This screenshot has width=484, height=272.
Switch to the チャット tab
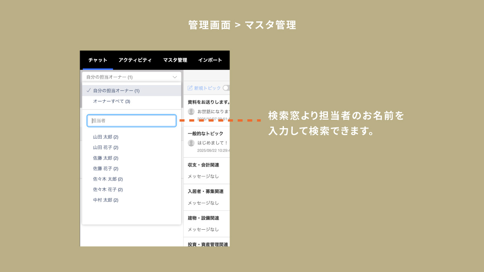(x=98, y=60)
